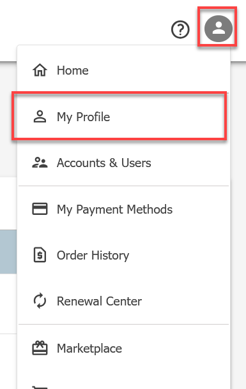The image size is (246, 389).
Task: Click the gift card icon beside Marketplace
Action: click(x=40, y=348)
